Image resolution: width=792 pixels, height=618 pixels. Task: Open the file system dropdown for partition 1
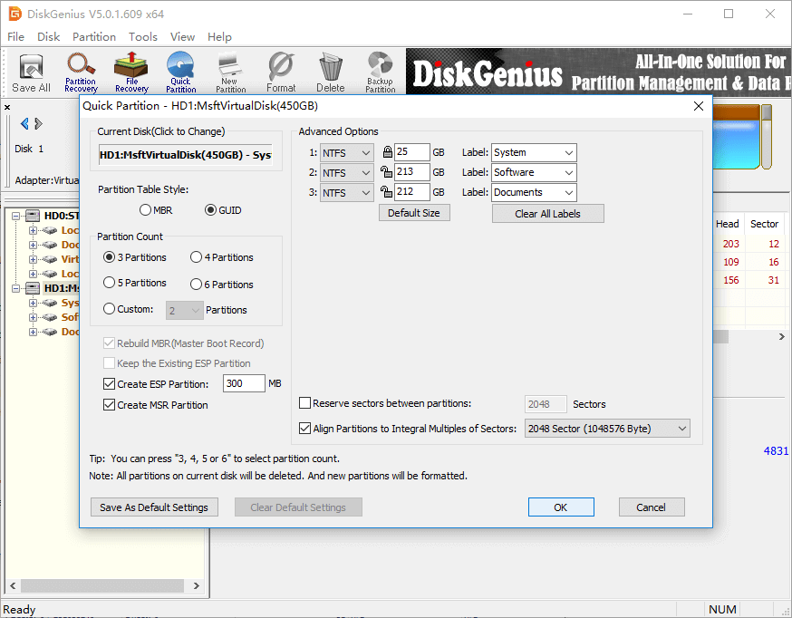click(347, 152)
